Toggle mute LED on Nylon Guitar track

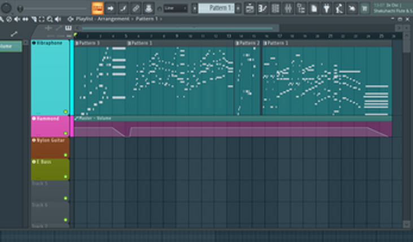[66, 155]
